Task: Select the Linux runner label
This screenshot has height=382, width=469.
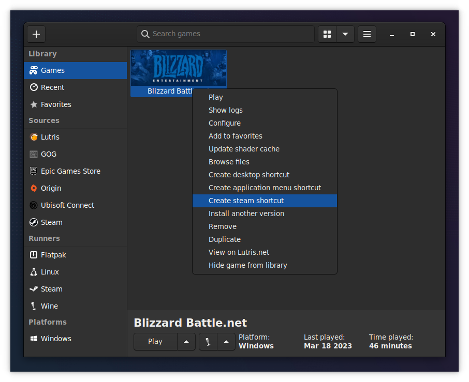Action: [50, 272]
